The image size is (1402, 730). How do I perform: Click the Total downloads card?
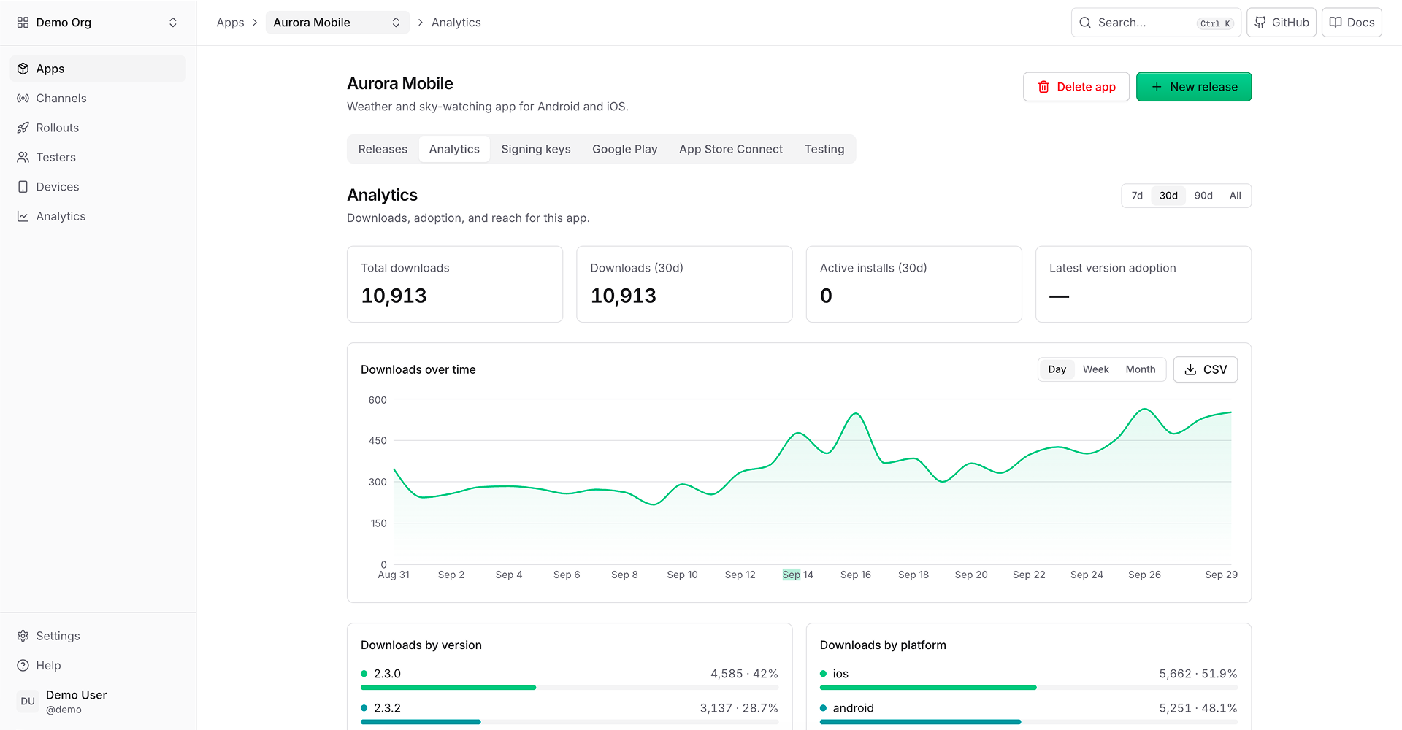(x=455, y=284)
